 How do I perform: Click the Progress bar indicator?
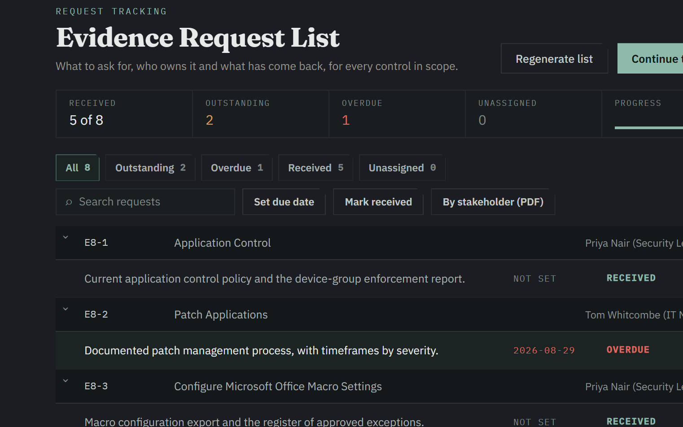click(649, 128)
